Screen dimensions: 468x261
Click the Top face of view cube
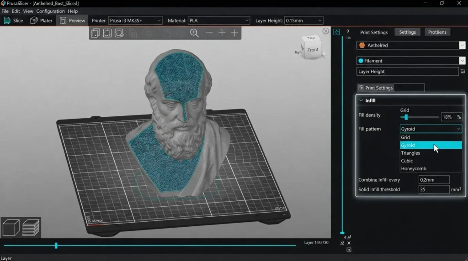click(x=311, y=38)
